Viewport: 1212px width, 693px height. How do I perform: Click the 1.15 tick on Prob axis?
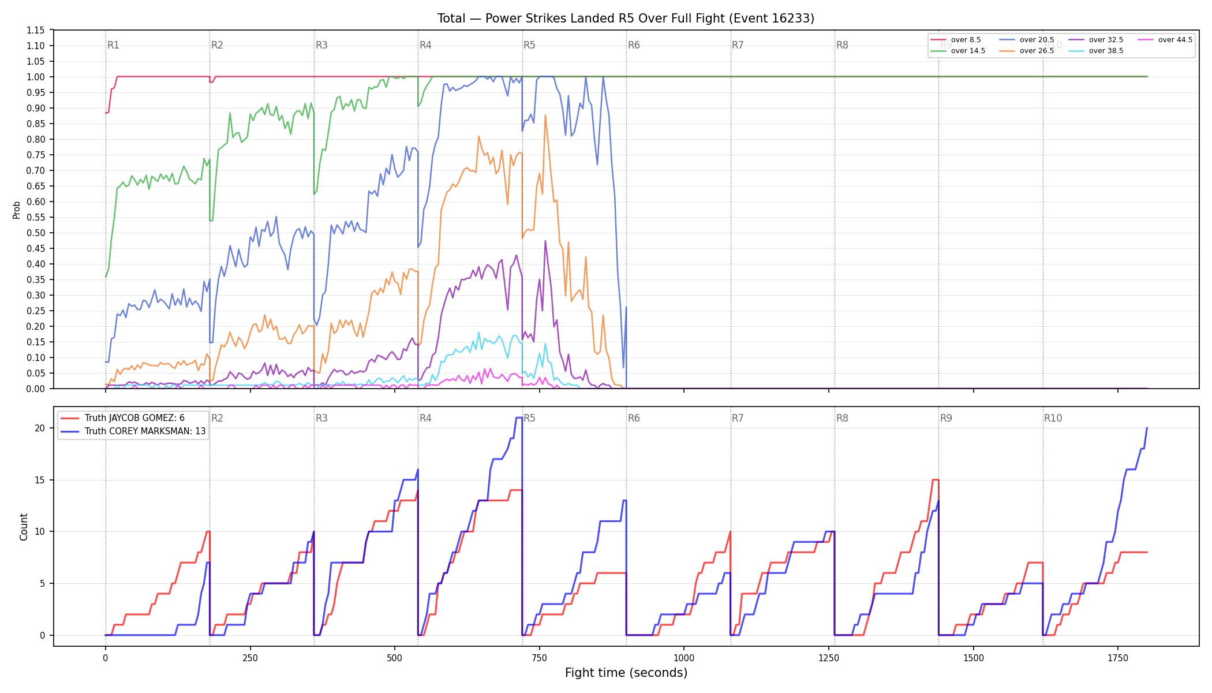point(35,30)
